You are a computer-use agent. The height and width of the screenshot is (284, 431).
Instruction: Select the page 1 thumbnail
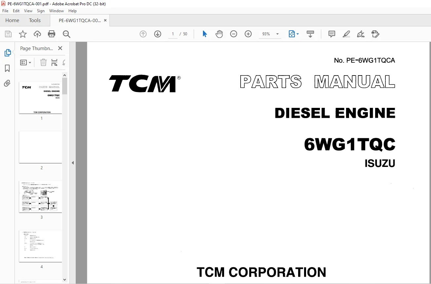(x=40, y=98)
